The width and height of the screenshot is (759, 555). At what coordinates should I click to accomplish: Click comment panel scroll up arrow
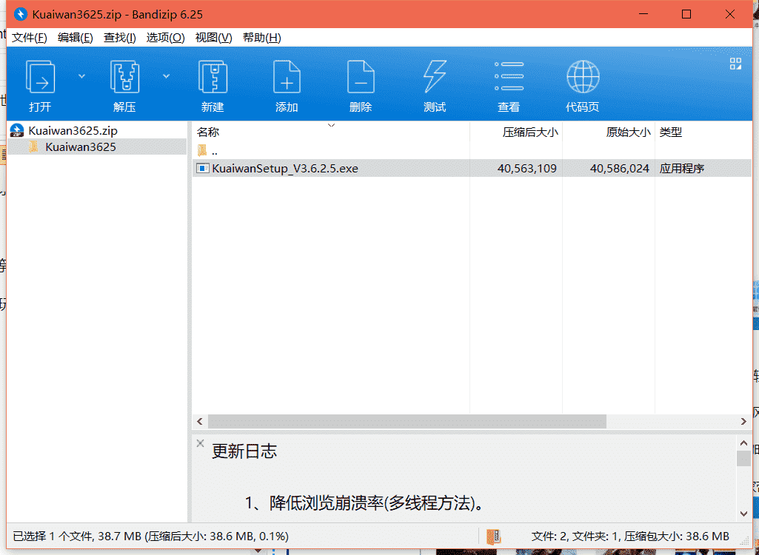pyautogui.click(x=744, y=443)
